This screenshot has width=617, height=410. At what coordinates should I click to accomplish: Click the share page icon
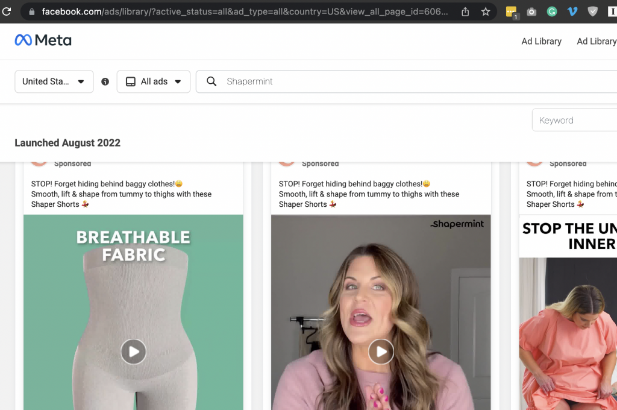tap(465, 12)
